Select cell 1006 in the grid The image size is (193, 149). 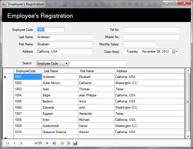click(28, 108)
